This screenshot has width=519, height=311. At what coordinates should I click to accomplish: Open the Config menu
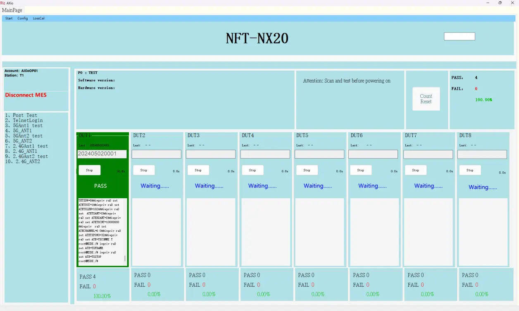[23, 19]
